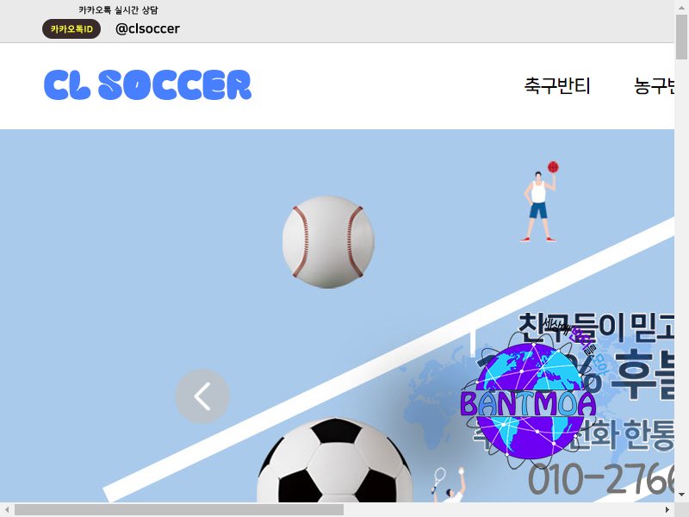689x517 pixels.
Task: Click the vertical scrollbar thumb
Action: click(681, 35)
